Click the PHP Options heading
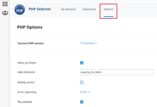This screenshot has height=107, width=157. (30, 27)
